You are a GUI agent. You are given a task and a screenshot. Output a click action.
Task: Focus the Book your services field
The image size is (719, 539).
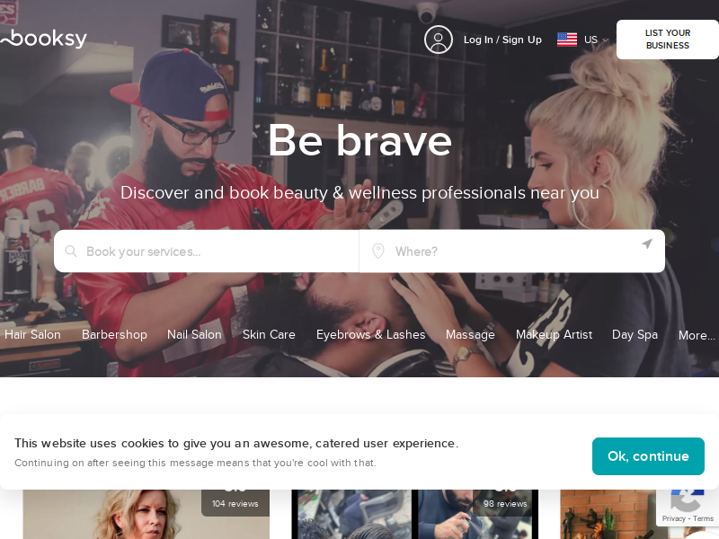[x=207, y=252]
